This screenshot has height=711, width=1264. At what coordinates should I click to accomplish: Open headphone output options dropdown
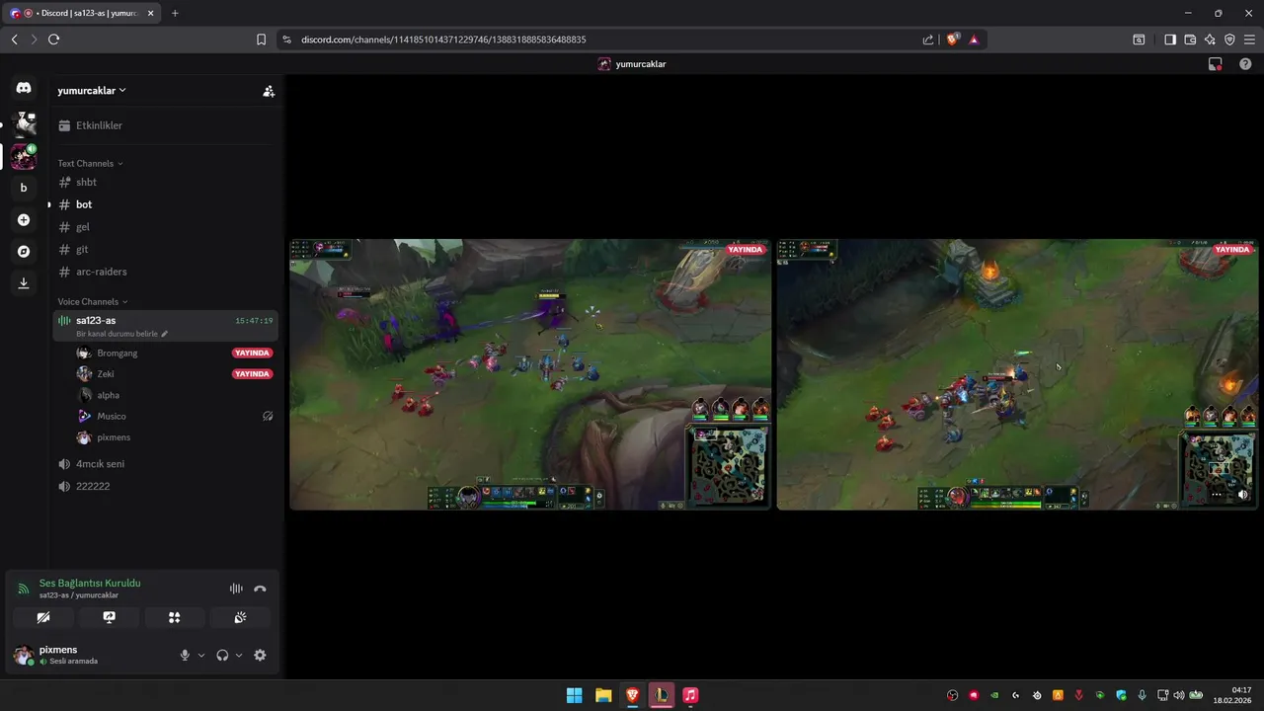[x=239, y=655]
